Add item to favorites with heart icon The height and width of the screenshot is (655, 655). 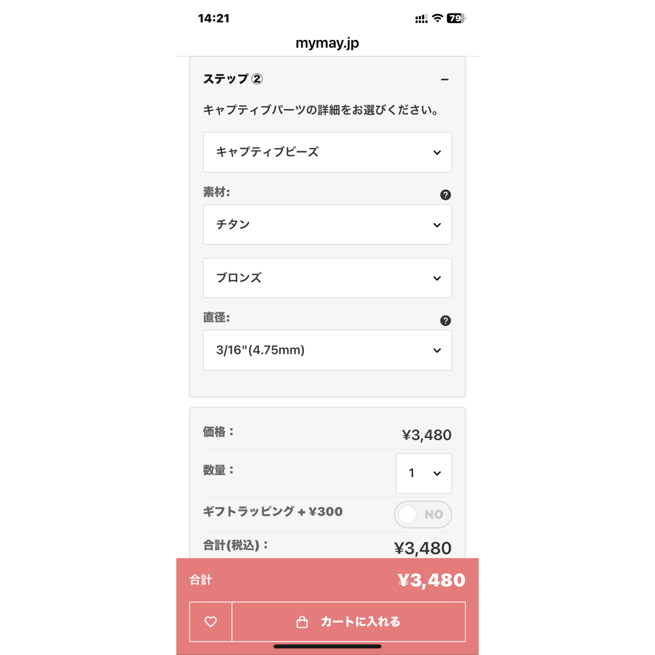point(210,622)
